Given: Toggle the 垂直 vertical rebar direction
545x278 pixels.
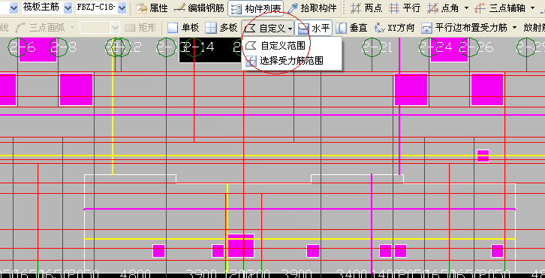Looking at the screenshot, I should 352,28.
